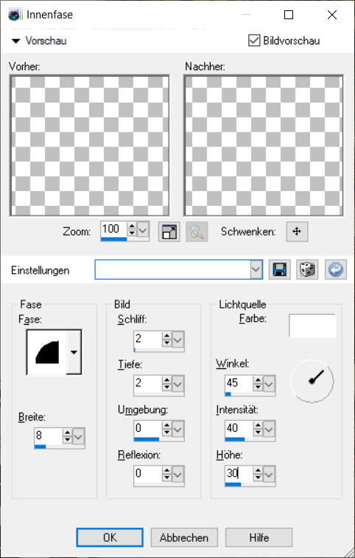Viewport: 355px width, 558px height.
Task: Click the randomize parameters dice icon
Action: (x=307, y=269)
